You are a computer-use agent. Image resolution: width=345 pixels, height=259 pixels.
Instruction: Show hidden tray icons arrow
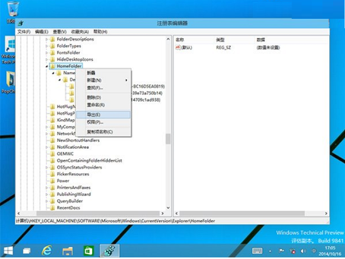tap(270, 251)
